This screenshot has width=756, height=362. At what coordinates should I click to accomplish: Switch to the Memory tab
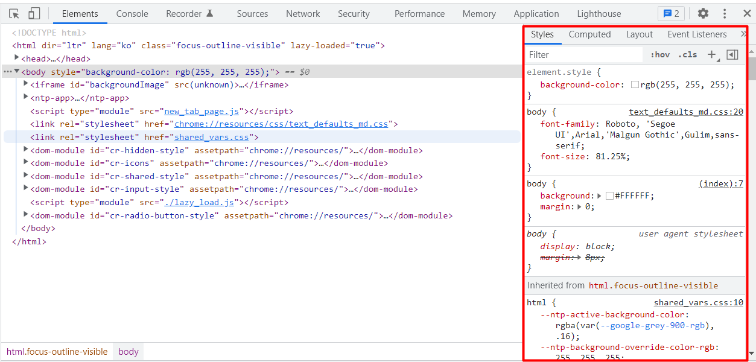point(479,13)
